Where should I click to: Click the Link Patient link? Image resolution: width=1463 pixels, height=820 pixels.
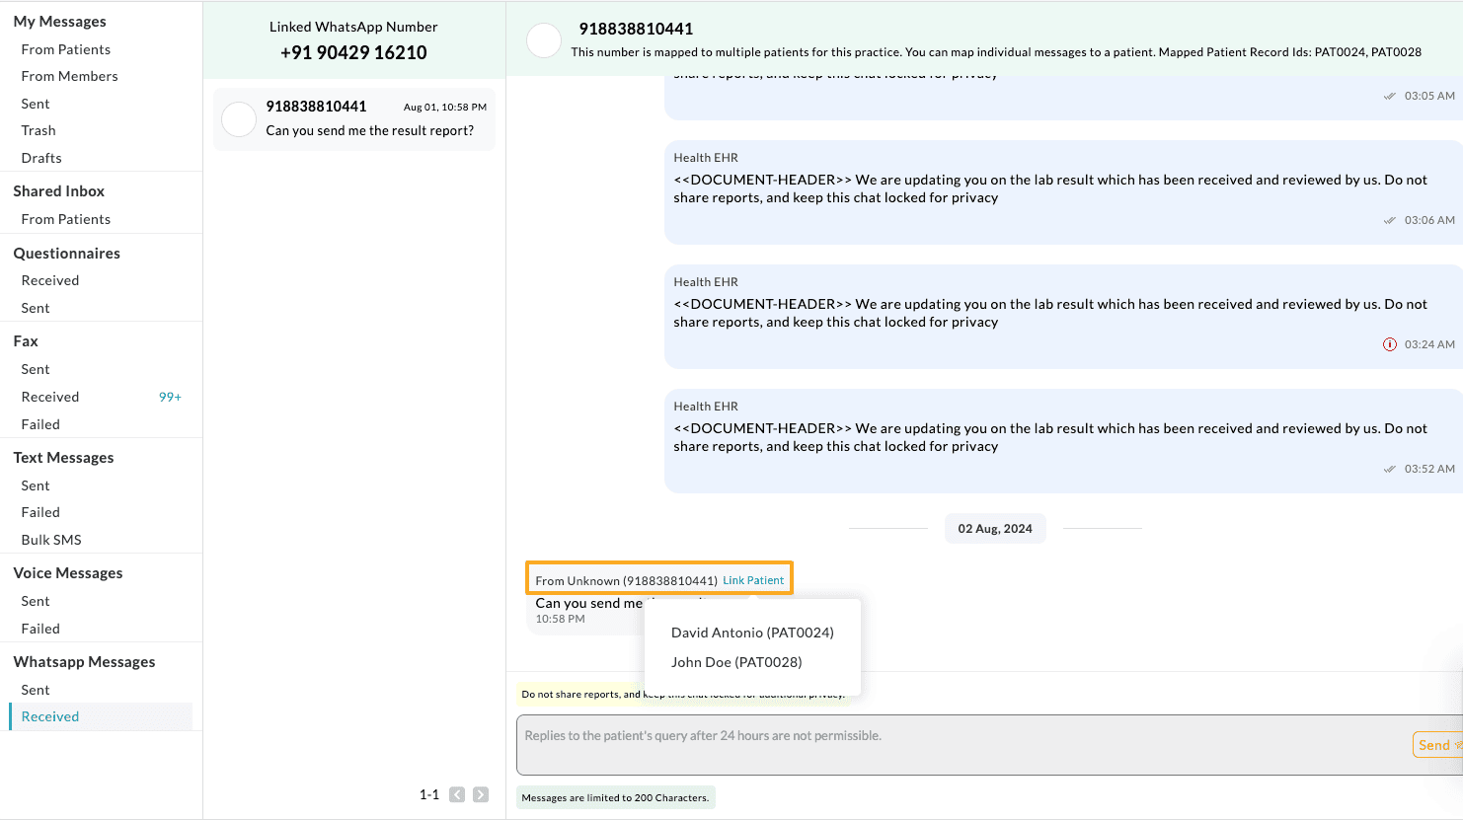click(753, 580)
